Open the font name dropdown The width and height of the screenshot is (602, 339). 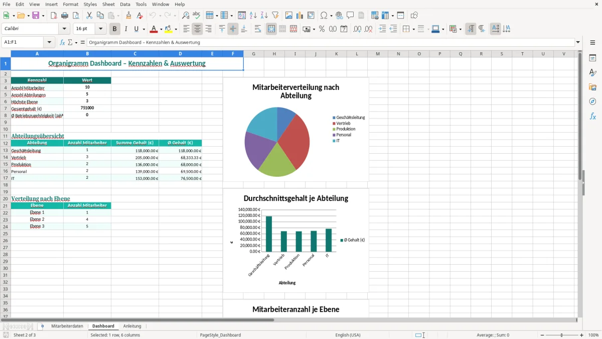pos(64,29)
